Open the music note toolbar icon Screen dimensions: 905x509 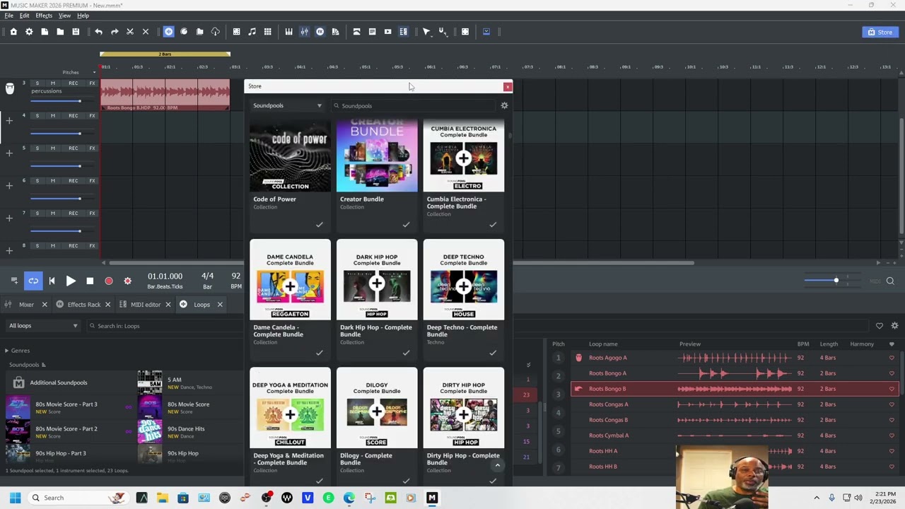coord(252,31)
